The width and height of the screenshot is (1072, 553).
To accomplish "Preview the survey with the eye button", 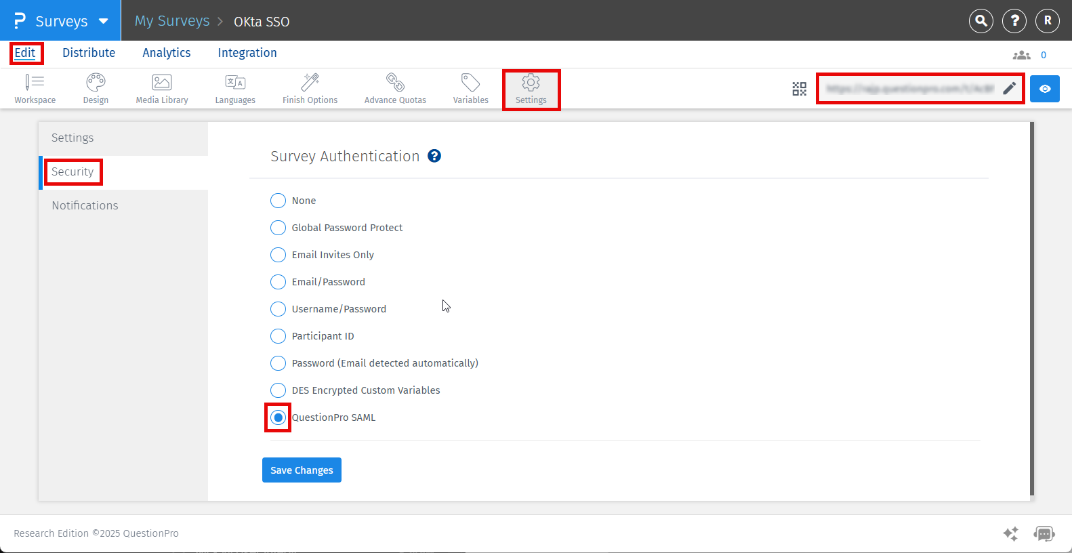I will click(1045, 89).
